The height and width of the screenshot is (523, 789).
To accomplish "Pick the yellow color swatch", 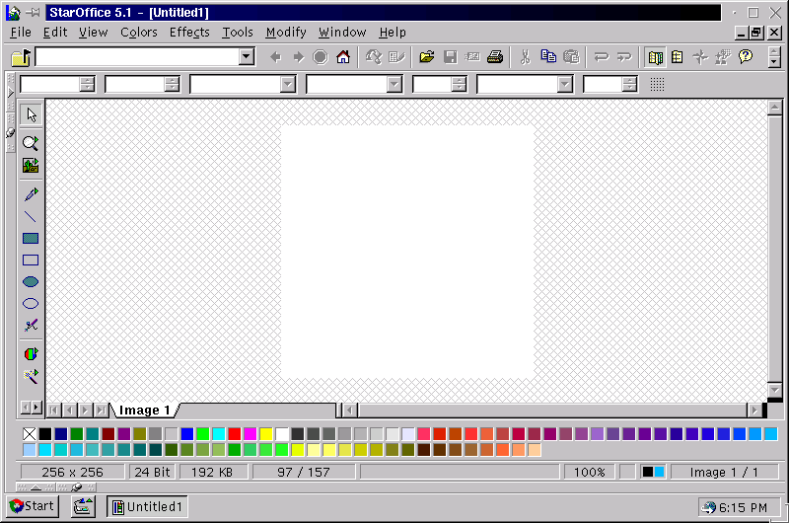I will 266,434.
